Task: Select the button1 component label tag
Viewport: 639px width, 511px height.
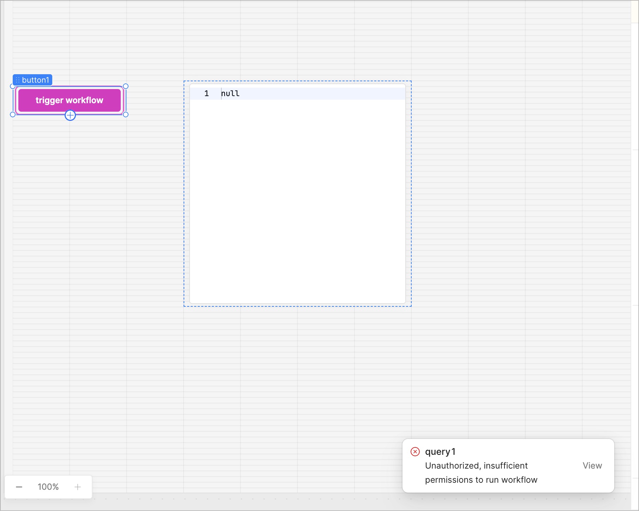Action: 35,80
